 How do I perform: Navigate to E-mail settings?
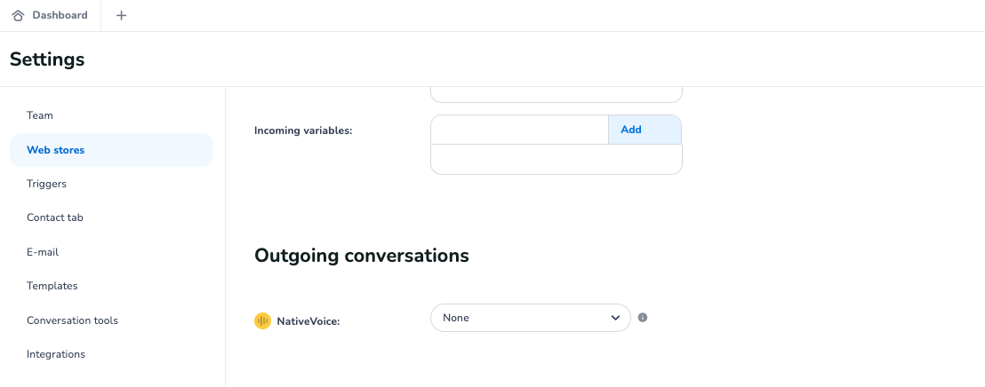pos(43,252)
